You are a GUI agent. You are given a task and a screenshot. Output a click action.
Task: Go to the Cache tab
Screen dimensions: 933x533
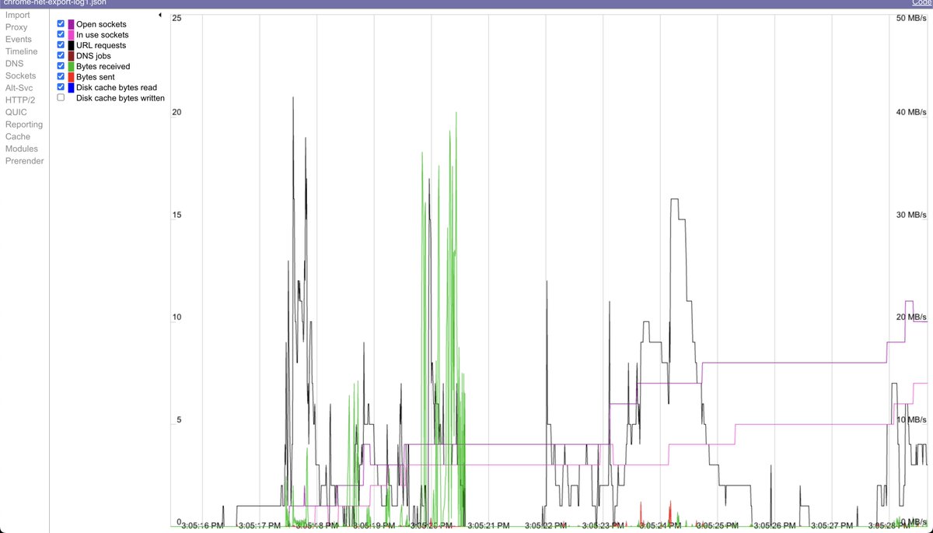point(18,136)
